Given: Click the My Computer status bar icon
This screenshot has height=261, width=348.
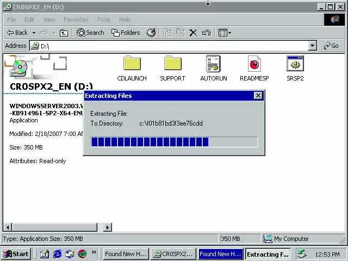Looking at the screenshot, I should (268, 239).
